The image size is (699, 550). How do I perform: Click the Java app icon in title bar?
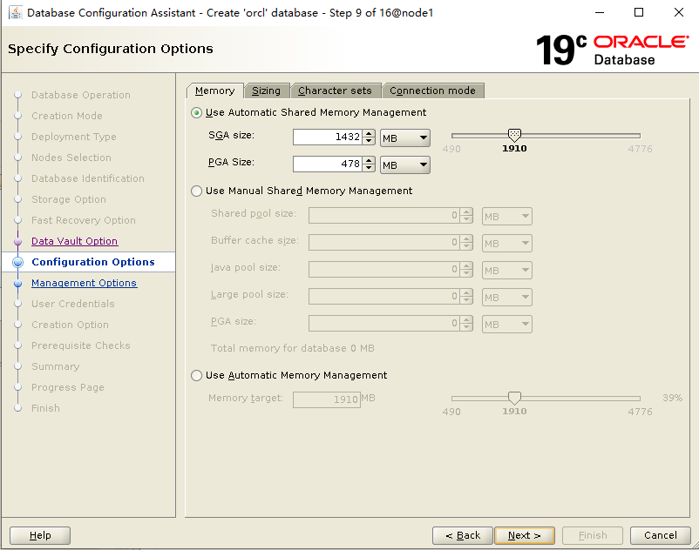click(16, 12)
